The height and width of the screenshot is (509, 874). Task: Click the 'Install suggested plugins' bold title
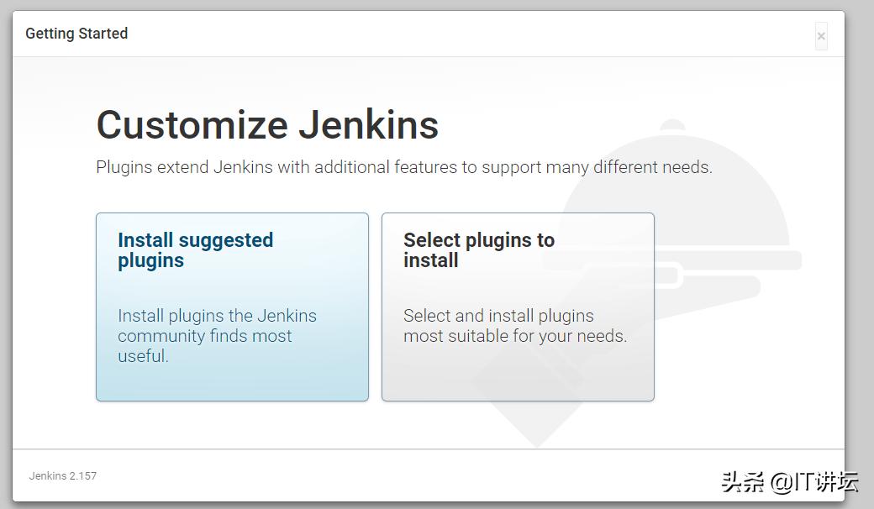195,249
